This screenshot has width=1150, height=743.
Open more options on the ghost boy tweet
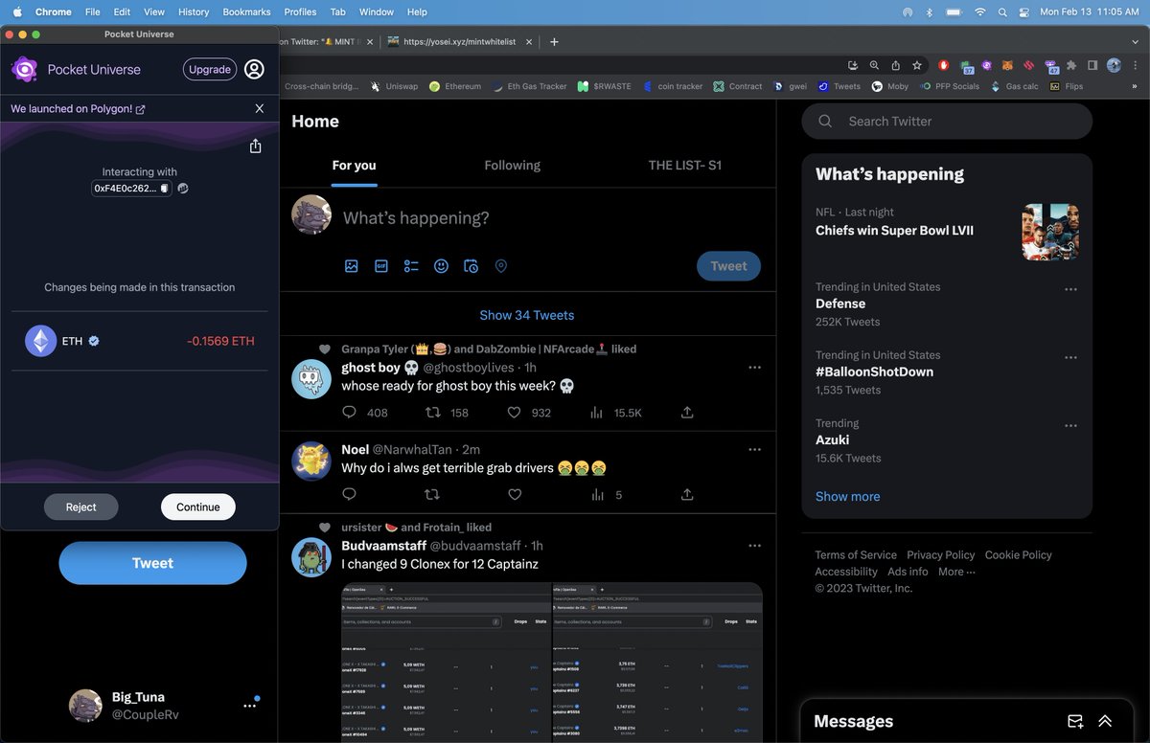click(754, 368)
